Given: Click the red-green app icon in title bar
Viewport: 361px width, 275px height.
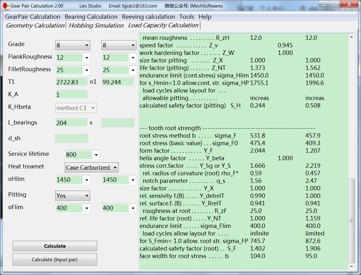Looking at the screenshot, I should 6,6.
